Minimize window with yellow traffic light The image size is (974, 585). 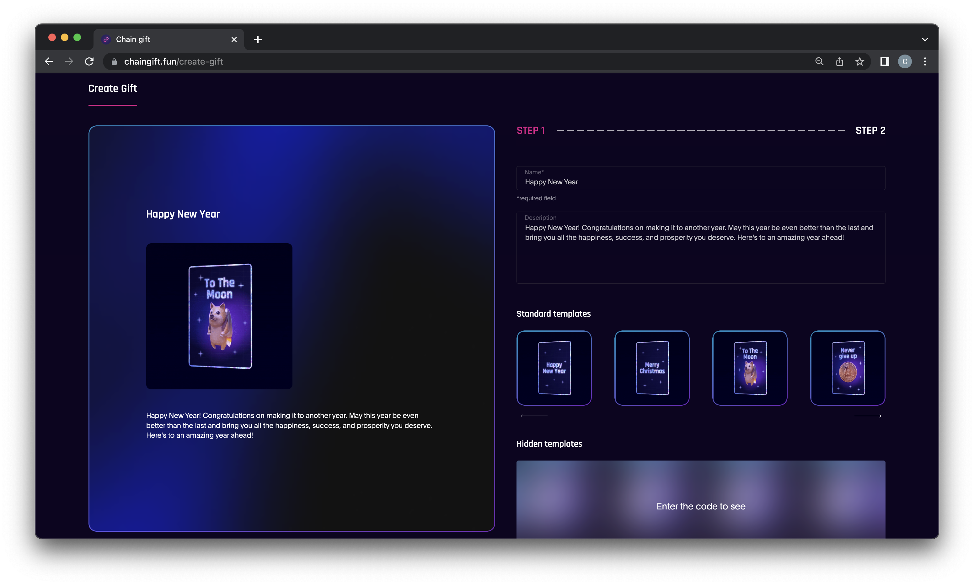click(65, 37)
